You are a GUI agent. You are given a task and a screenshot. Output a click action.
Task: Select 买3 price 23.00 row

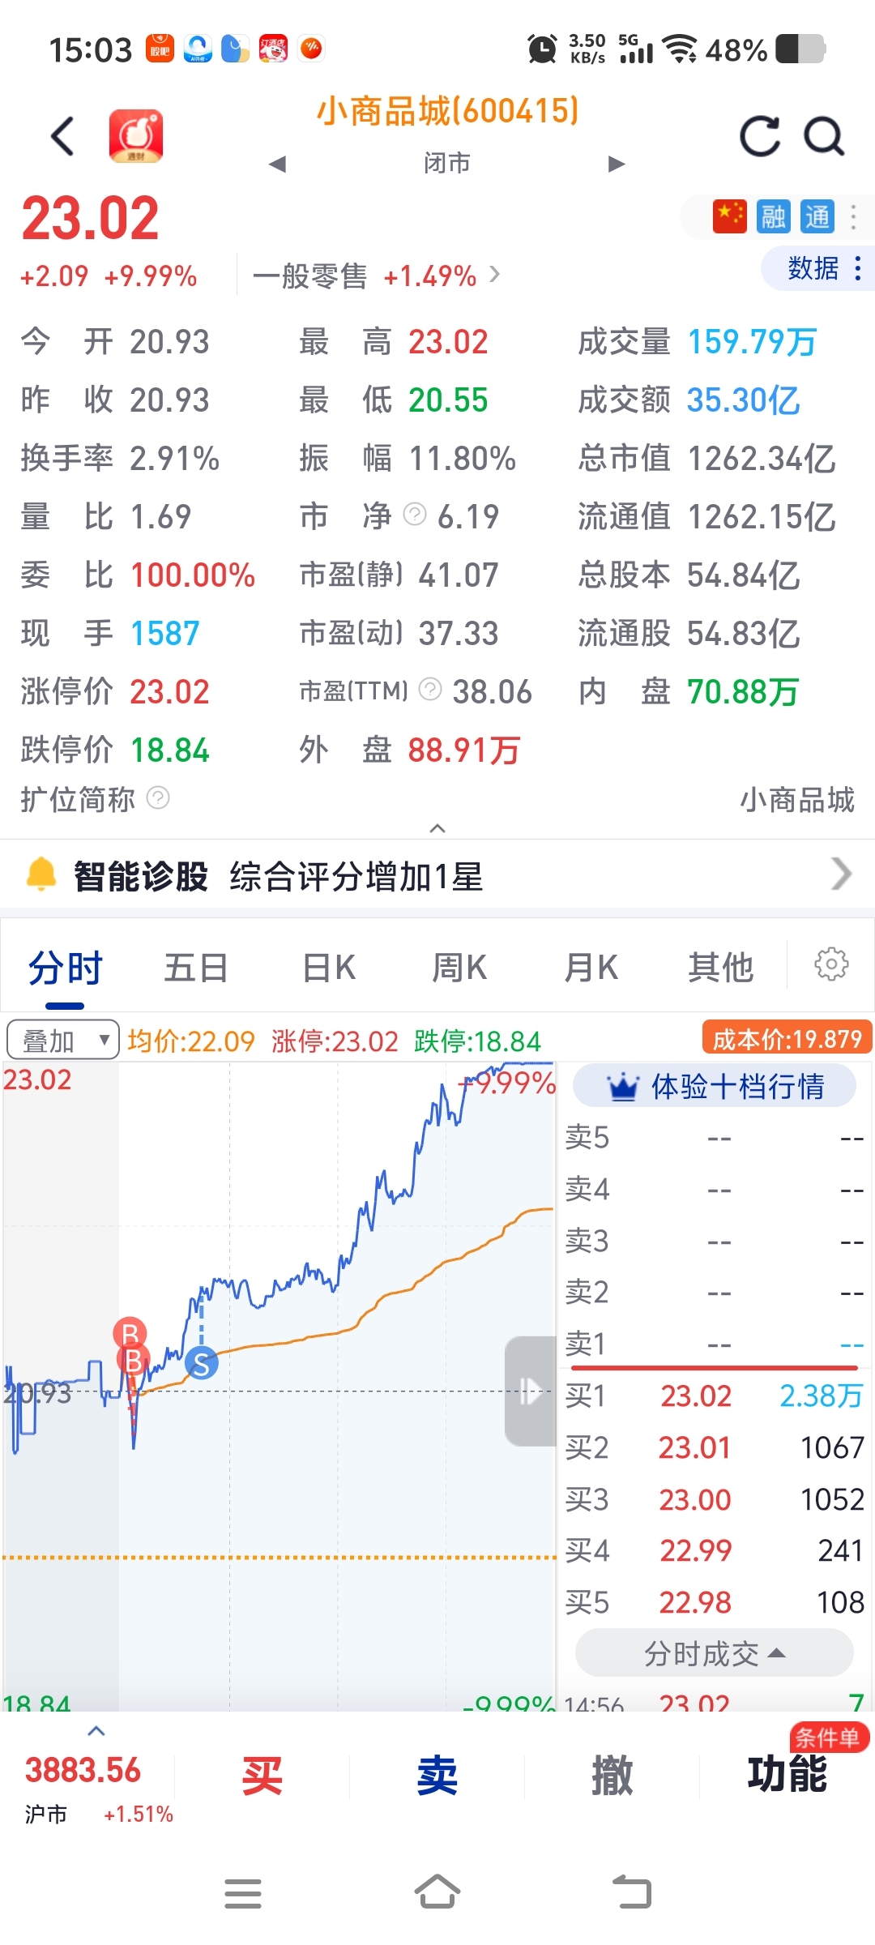715,1499
